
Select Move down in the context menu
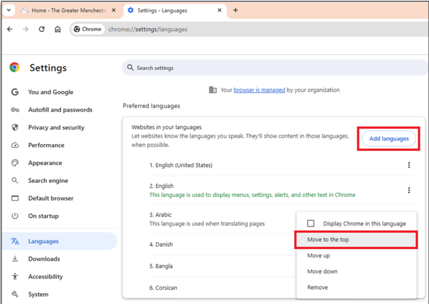click(x=322, y=271)
